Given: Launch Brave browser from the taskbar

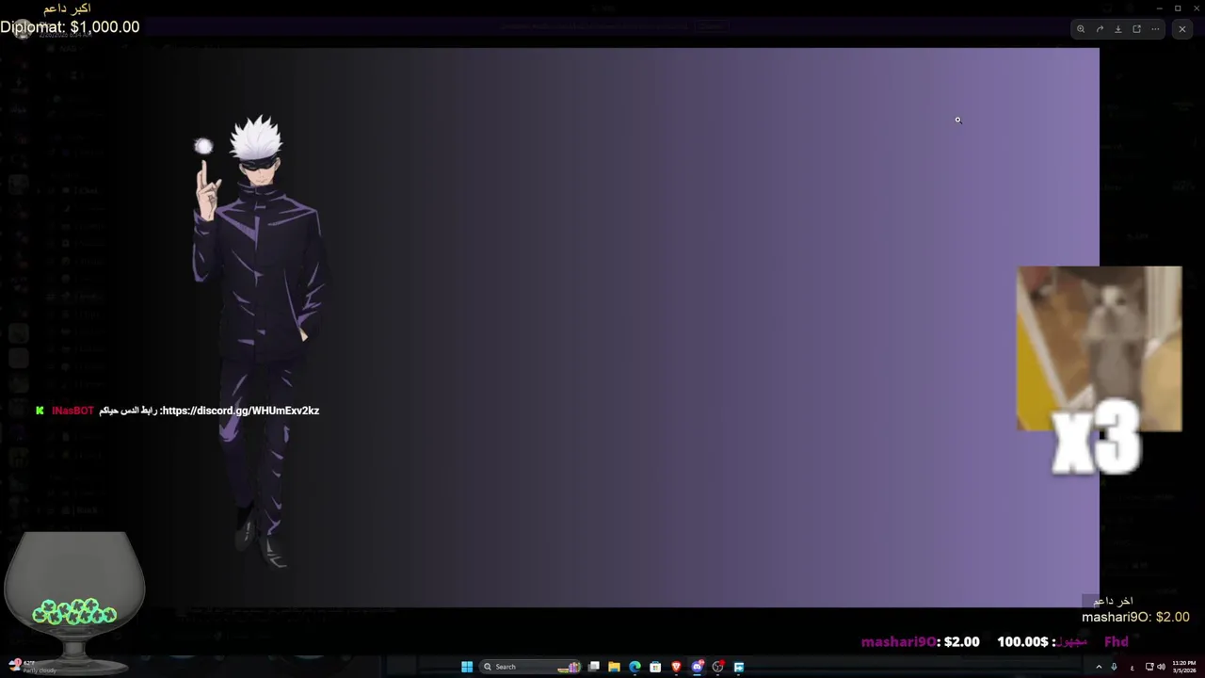Looking at the screenshot, I should click(676, 667).
